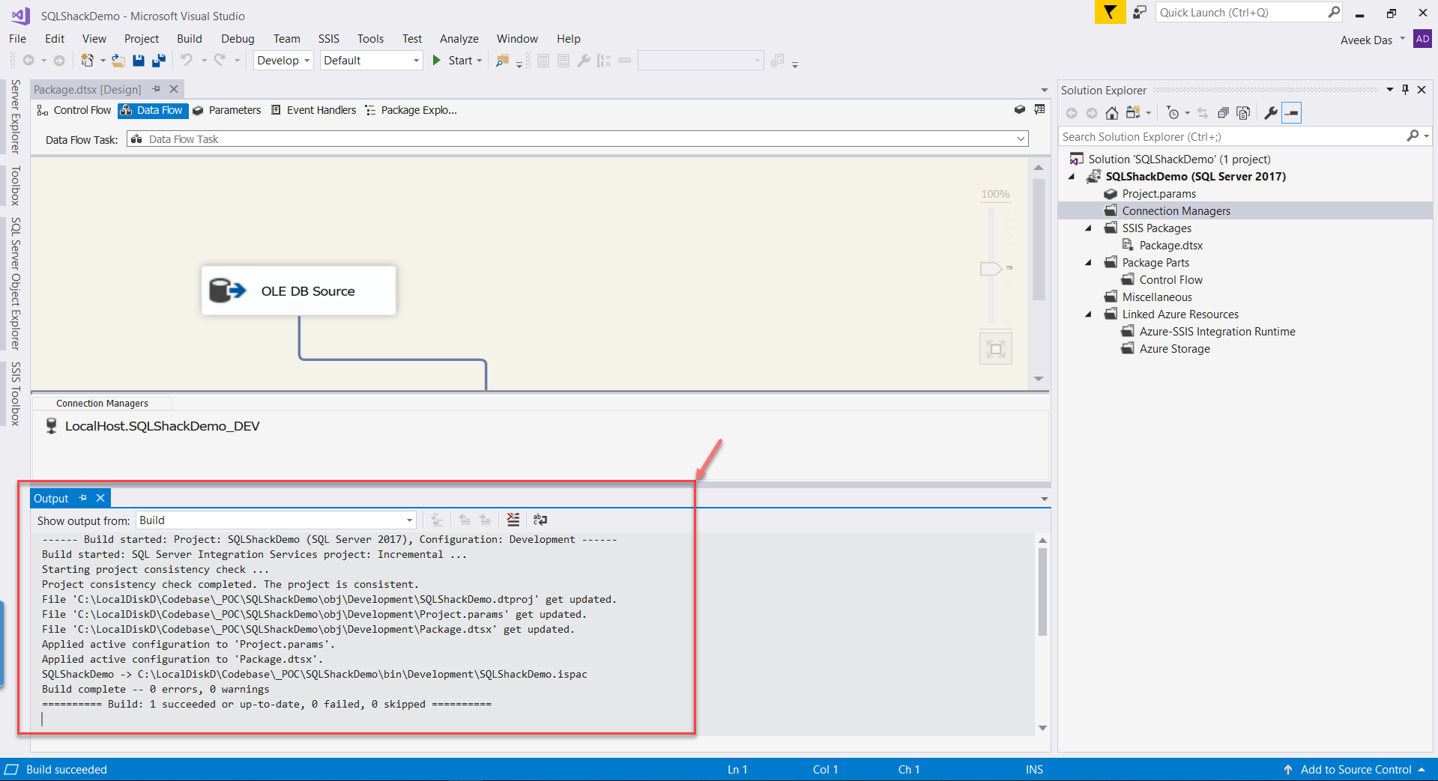Click the Open File toolbar icon
1438x781 pixels.
118,61
